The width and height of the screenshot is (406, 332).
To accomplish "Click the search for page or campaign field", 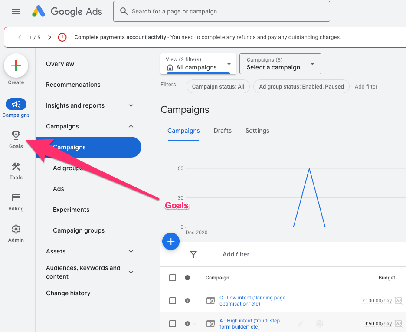I will (x=222, y=11).
